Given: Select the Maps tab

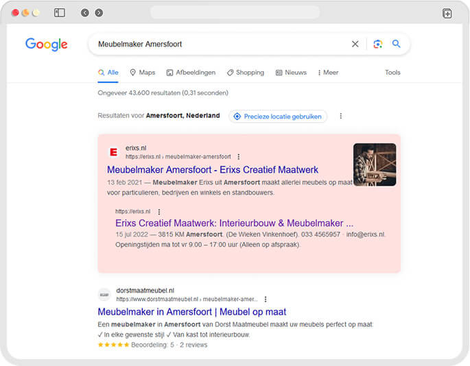Looking at the screenshot, I should [x=143, y=73].
